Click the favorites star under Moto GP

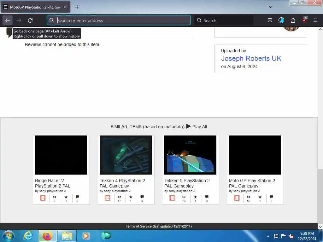[260, 197]
